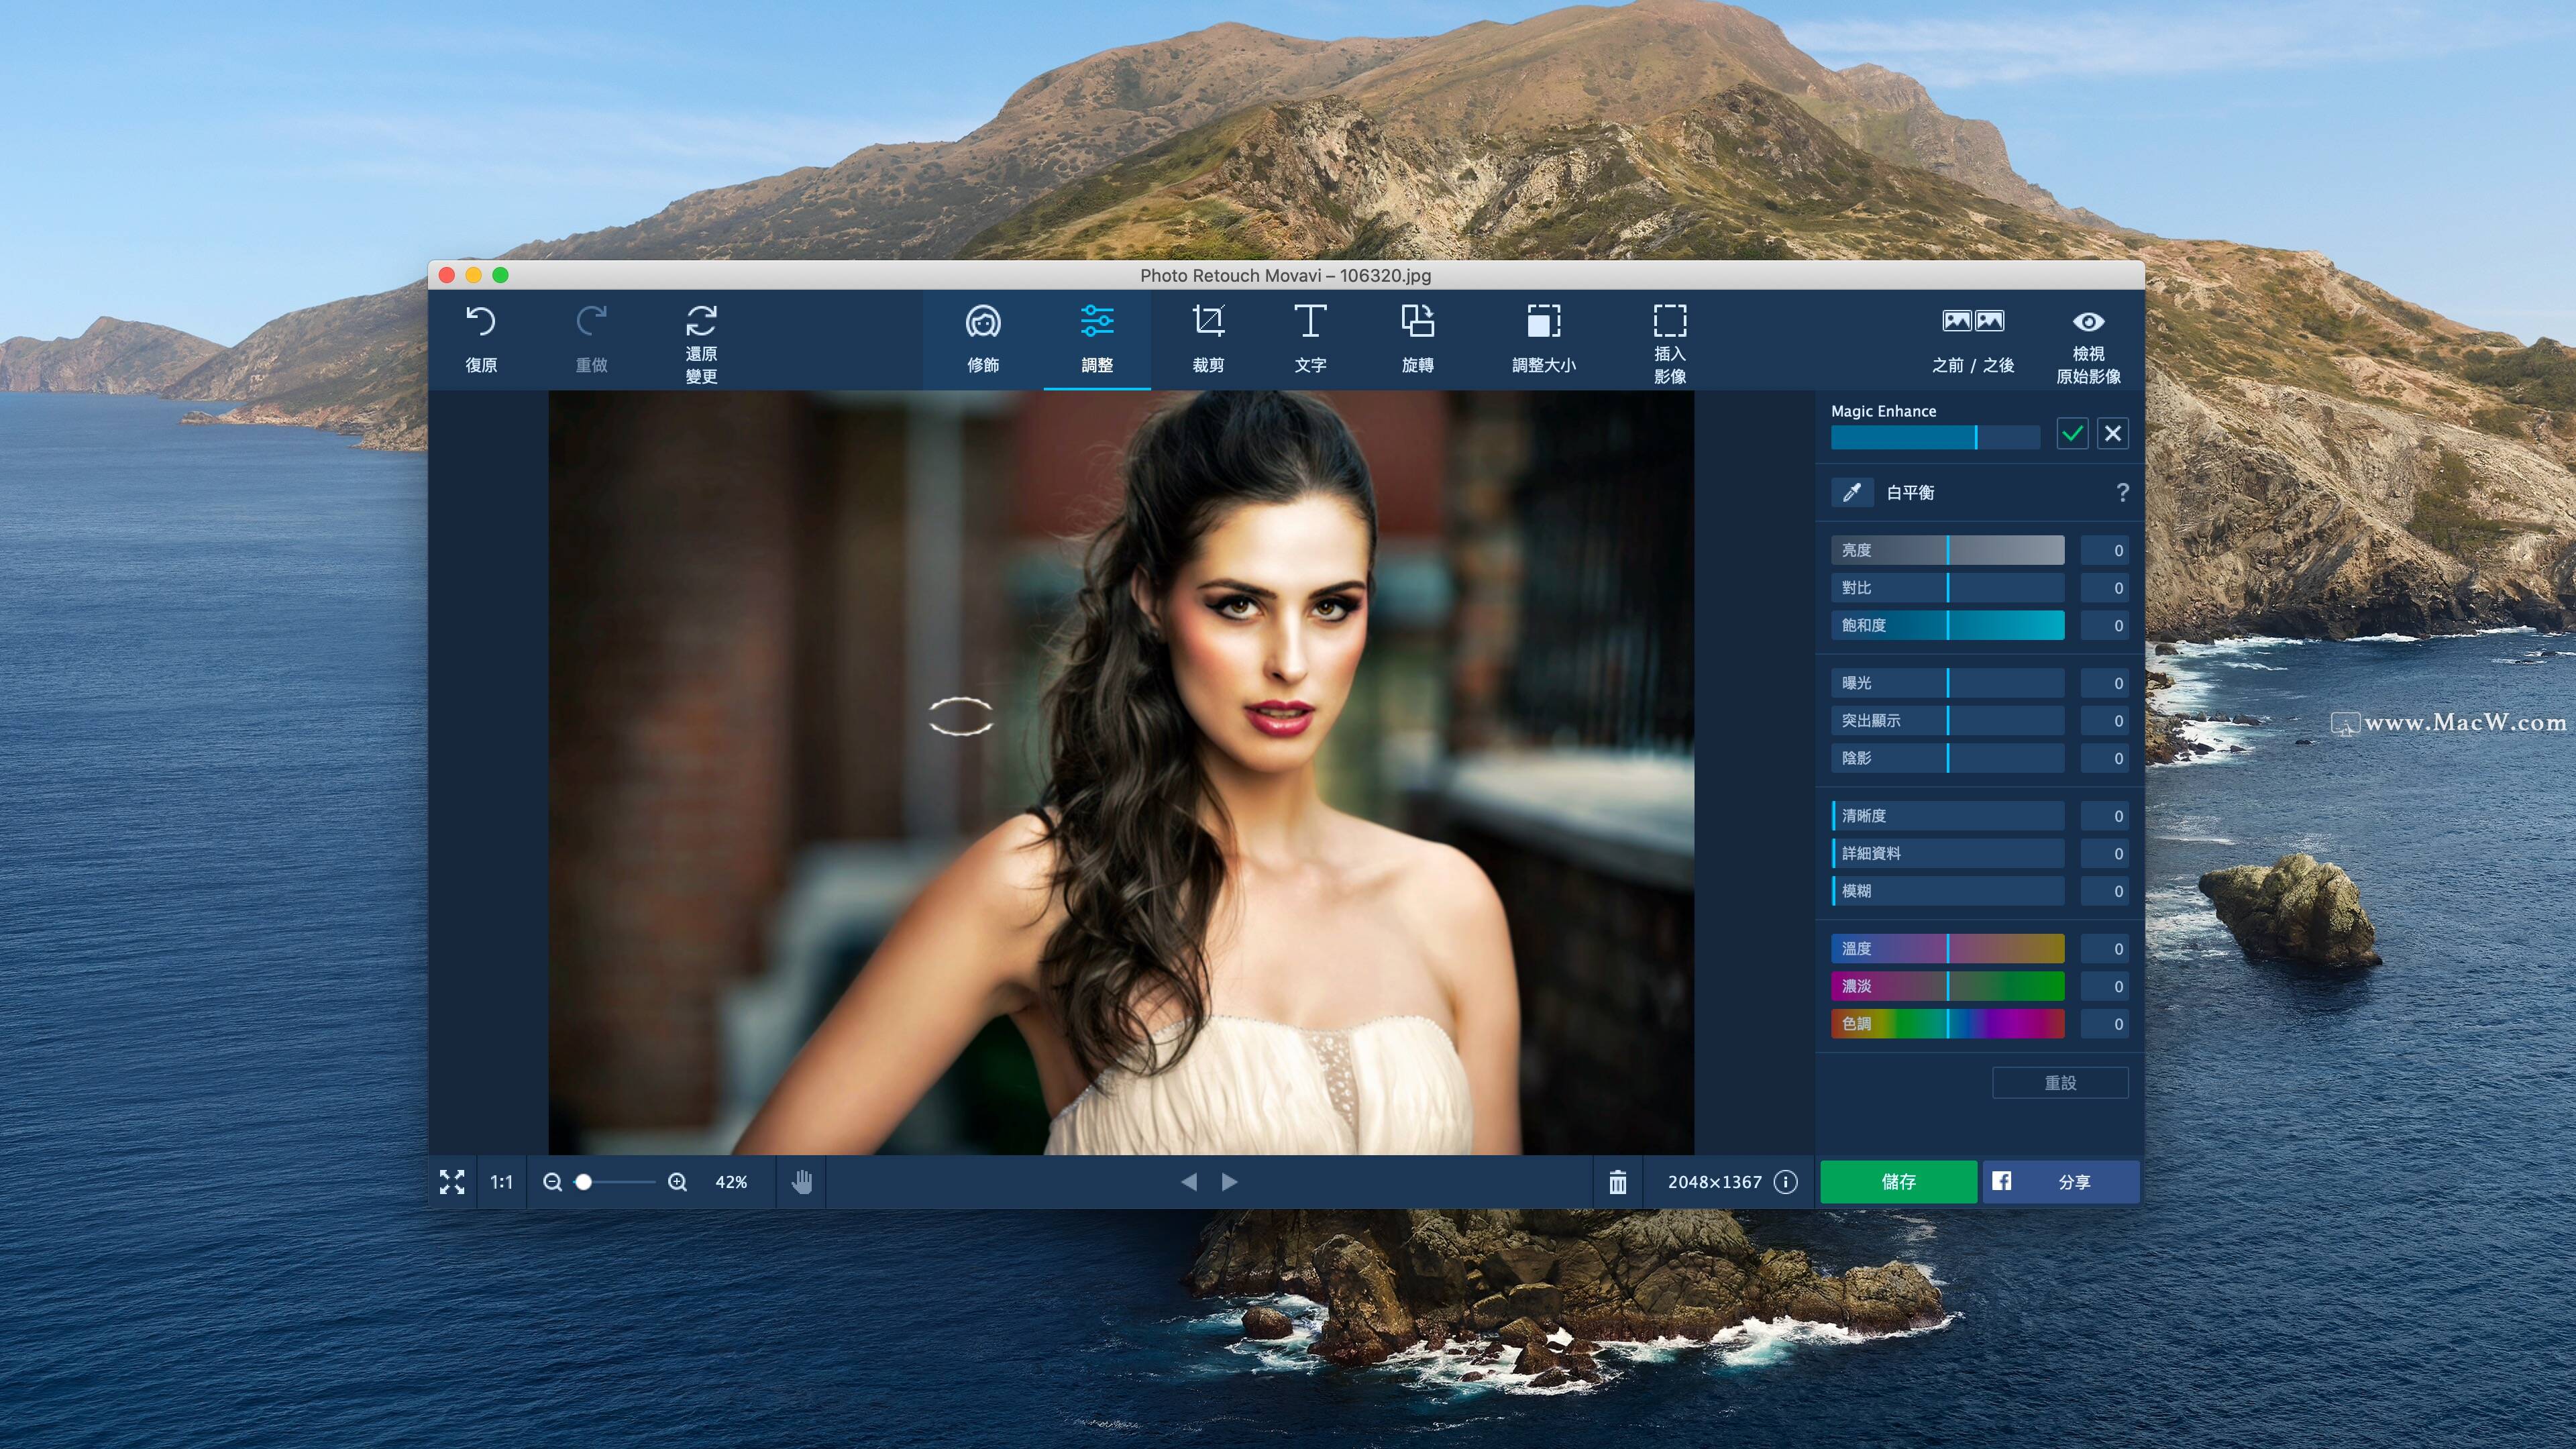Viewport: 2576px width, 1449px height.
Task: Open the 旋轉 rotate tab
Action: click(1418, 340)
